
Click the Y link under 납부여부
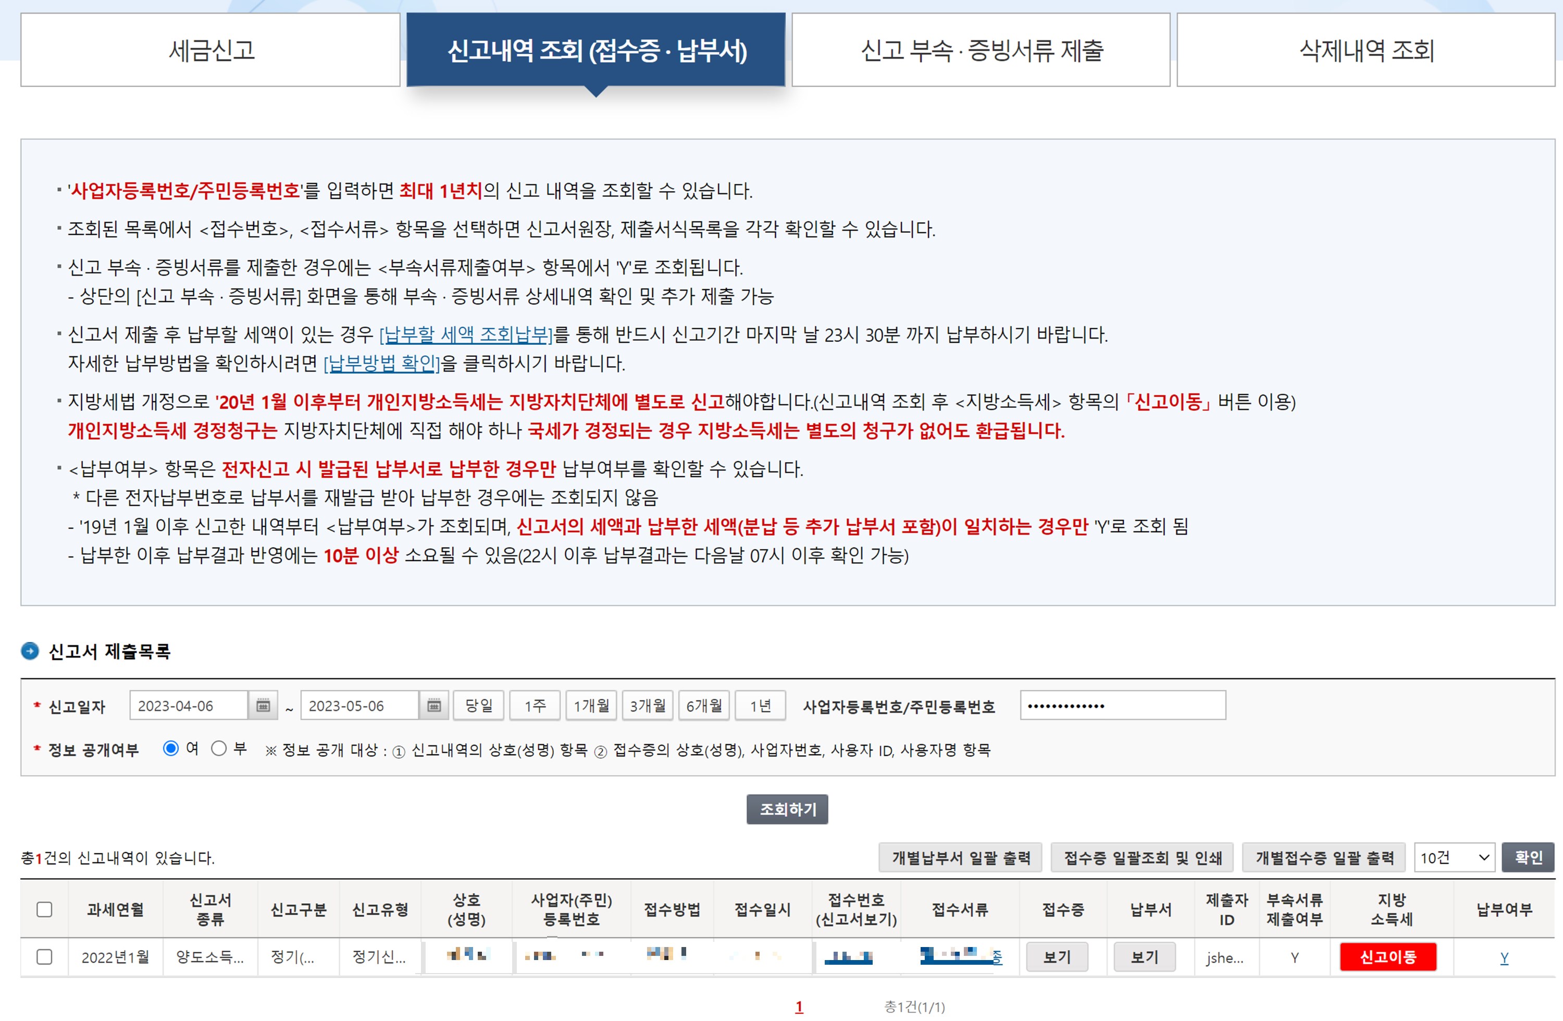1504,957
